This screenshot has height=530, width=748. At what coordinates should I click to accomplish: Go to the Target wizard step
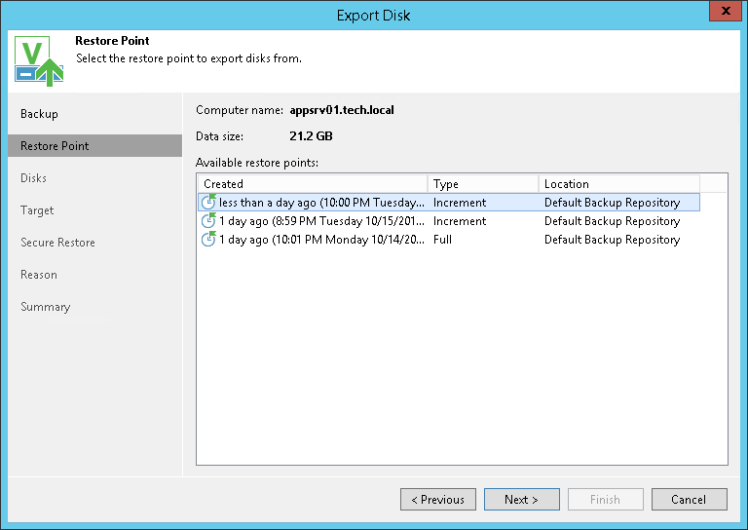[x=37, y=210]
